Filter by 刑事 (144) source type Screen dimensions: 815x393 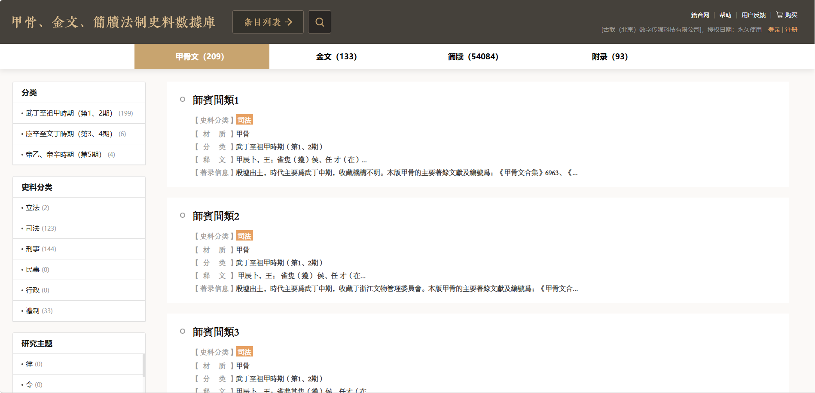(79, 249)
